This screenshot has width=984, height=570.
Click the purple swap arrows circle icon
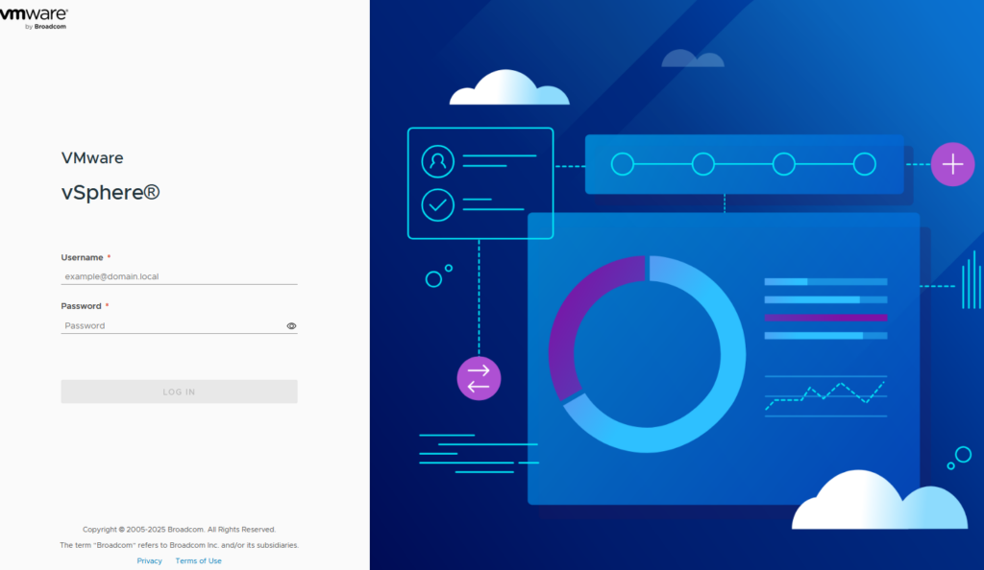(479, 377)
